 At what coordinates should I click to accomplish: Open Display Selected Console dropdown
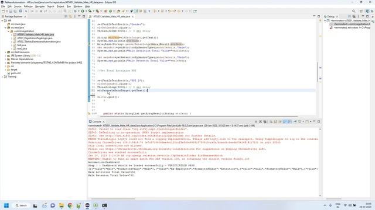coord(303,122)
